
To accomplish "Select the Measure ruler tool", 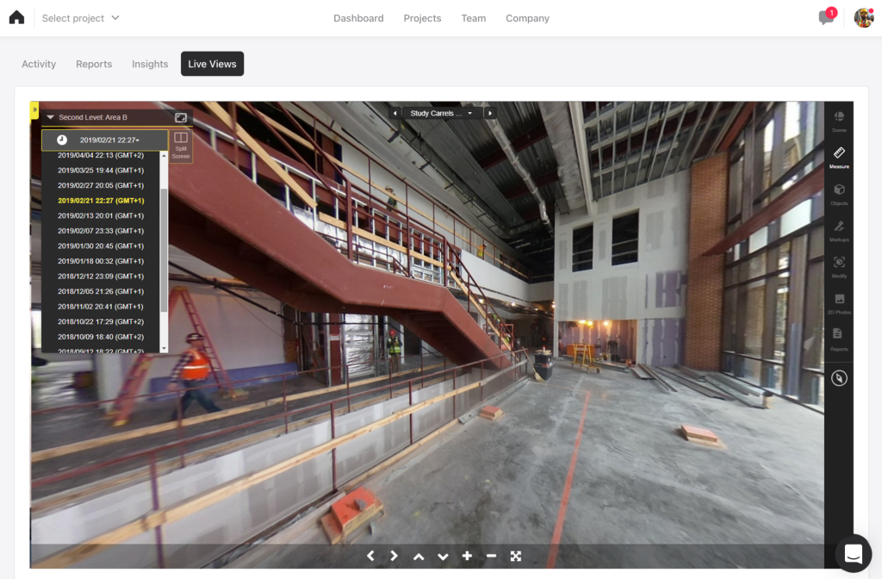I will [839, 156].
